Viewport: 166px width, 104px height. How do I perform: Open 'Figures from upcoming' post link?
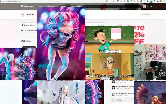pos(126,87)
